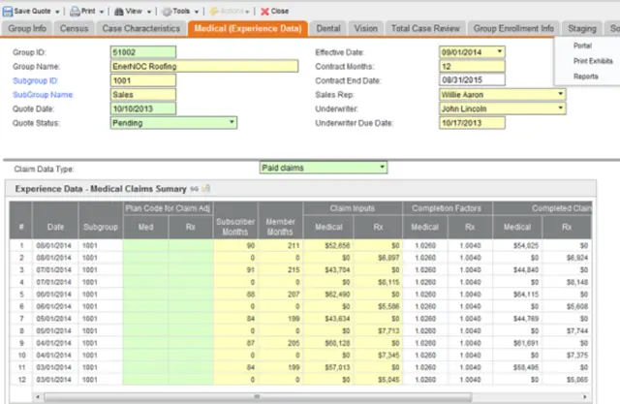Click the greyed-out Actions icon
620x404 pixels.
pos(214,11)
